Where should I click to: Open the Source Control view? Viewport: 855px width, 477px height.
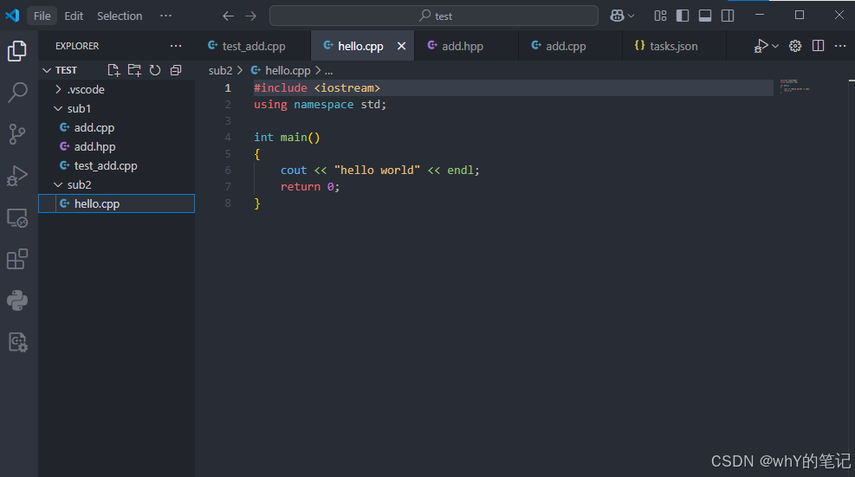click(x=17, y=133)
